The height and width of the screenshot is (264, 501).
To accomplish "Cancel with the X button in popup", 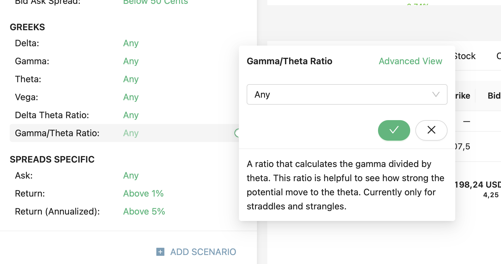I will 431,130.
